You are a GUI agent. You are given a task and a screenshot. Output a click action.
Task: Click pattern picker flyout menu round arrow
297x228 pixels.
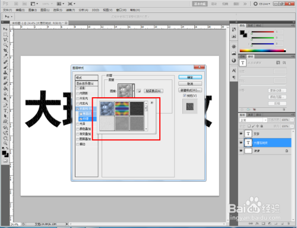(152, 102)
